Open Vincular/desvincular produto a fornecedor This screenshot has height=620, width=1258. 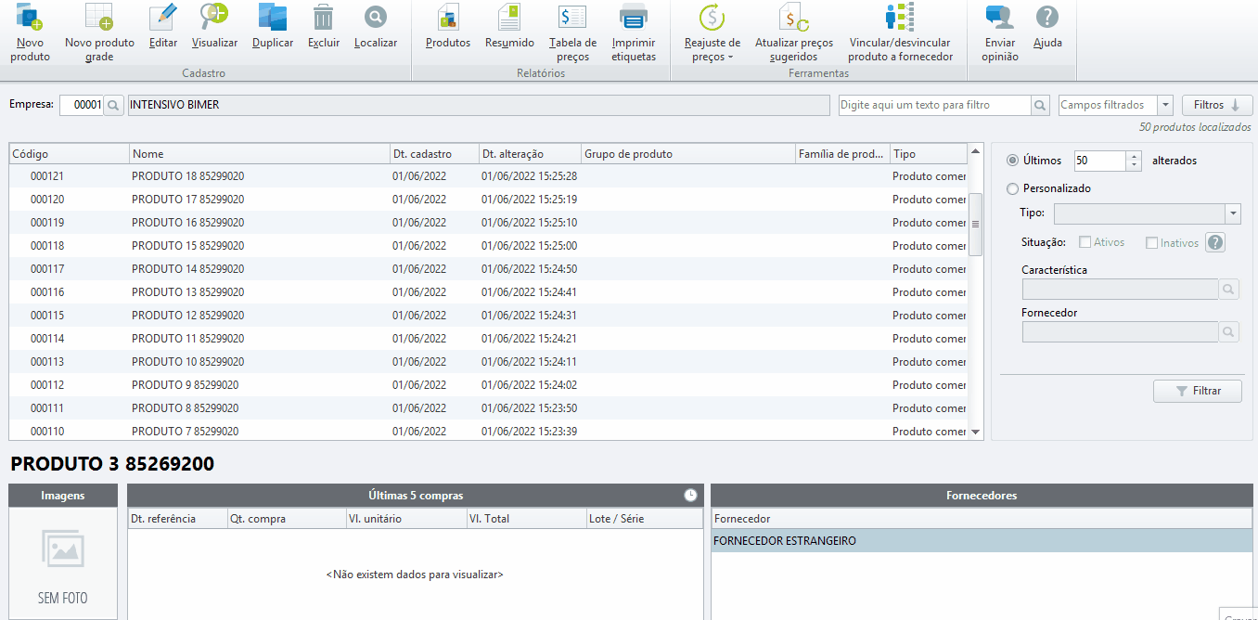(900, 17)
